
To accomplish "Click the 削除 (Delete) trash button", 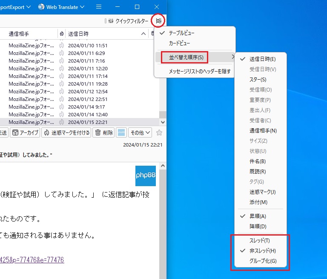I will 104,133.
